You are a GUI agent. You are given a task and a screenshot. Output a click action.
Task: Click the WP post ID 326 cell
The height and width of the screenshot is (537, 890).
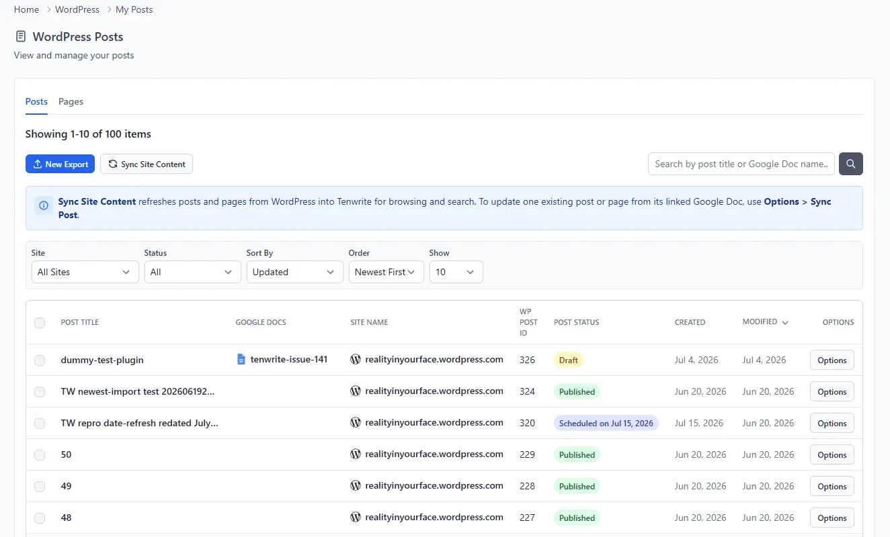[x=528, y=360]
